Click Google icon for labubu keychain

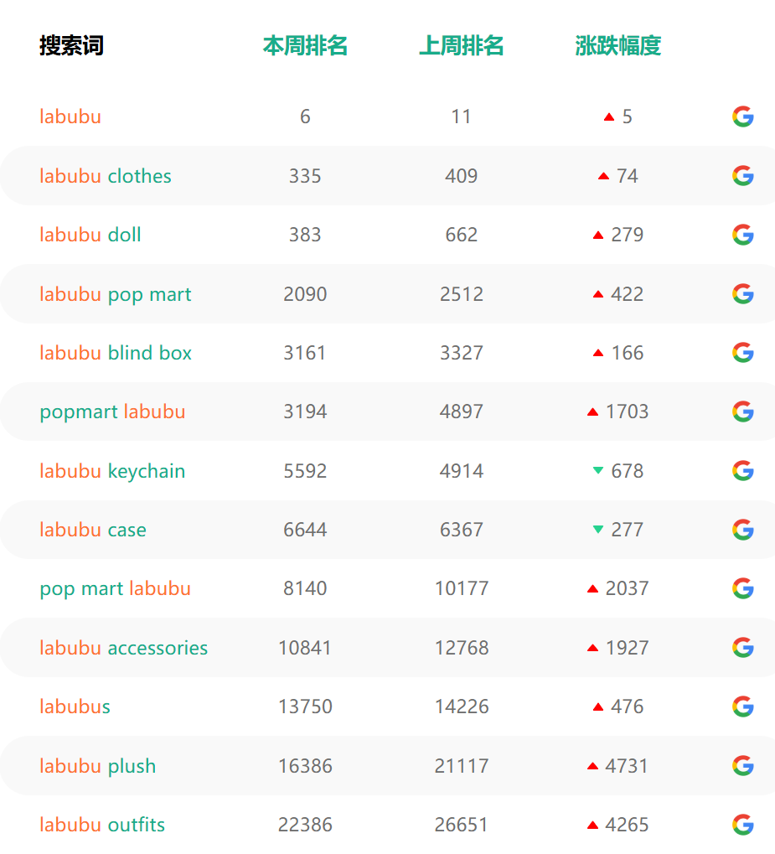point(743,470)
